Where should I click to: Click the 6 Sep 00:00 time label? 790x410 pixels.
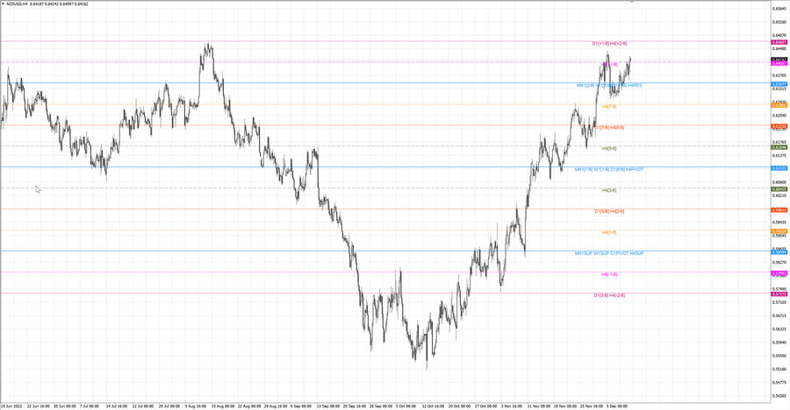[x=301, y=406]
